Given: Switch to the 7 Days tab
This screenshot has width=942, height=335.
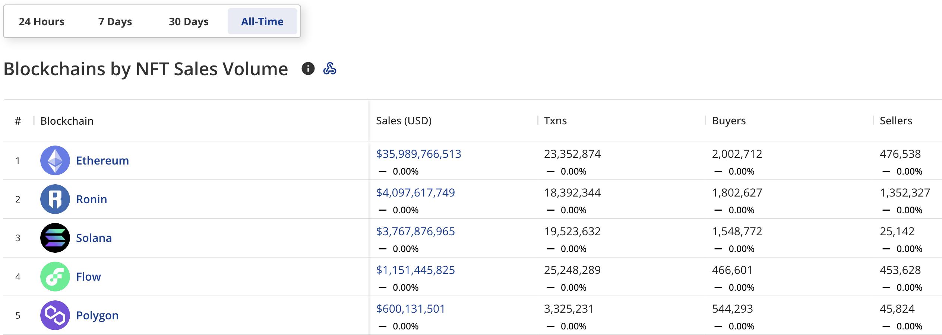Looking at the screenshot, I should pos(115,22).
